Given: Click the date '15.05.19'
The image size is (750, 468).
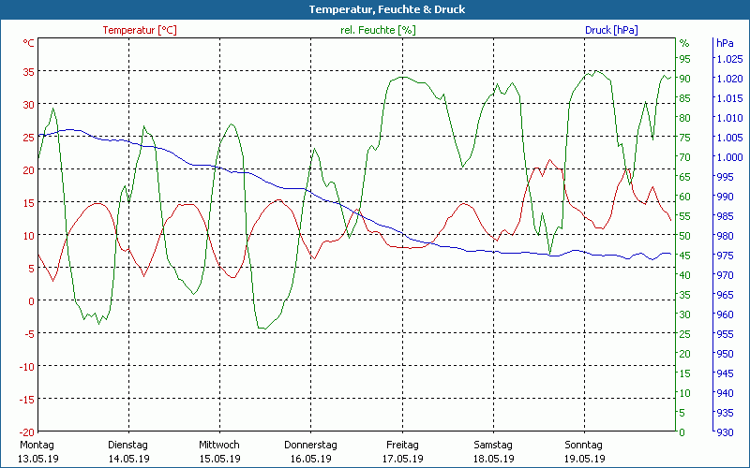Looking at the screenshot, I should tap(220, 459).
